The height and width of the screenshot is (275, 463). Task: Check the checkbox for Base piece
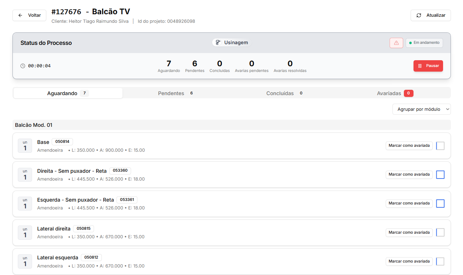(440, 146)
